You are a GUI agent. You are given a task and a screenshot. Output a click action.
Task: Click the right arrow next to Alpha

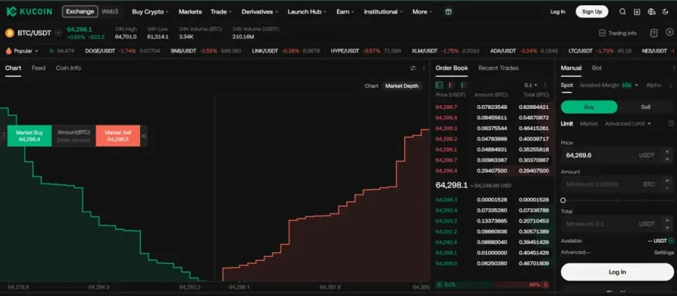click(x=671, y=86)
